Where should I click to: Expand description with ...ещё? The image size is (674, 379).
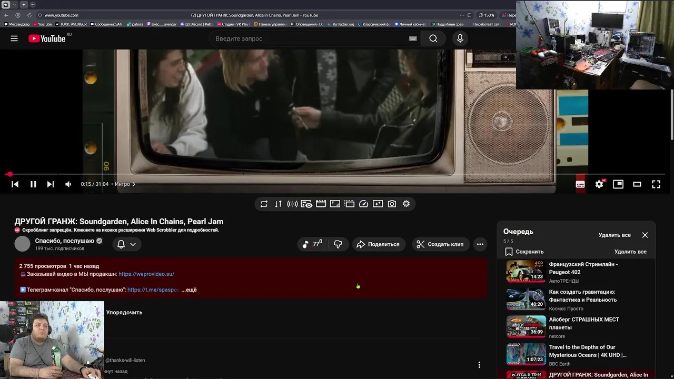[x=189, y=290]
